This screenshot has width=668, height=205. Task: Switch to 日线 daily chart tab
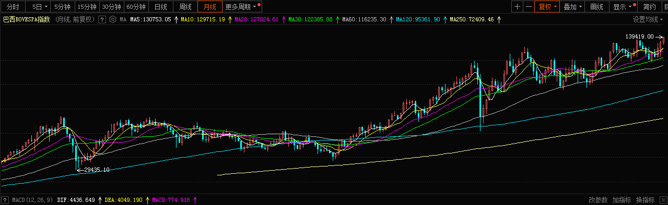point(161,7)
